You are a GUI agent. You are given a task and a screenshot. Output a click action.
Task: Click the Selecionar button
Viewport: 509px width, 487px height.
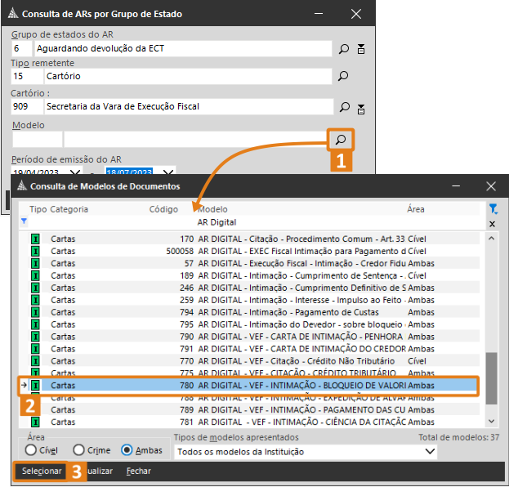coord(41,471)
